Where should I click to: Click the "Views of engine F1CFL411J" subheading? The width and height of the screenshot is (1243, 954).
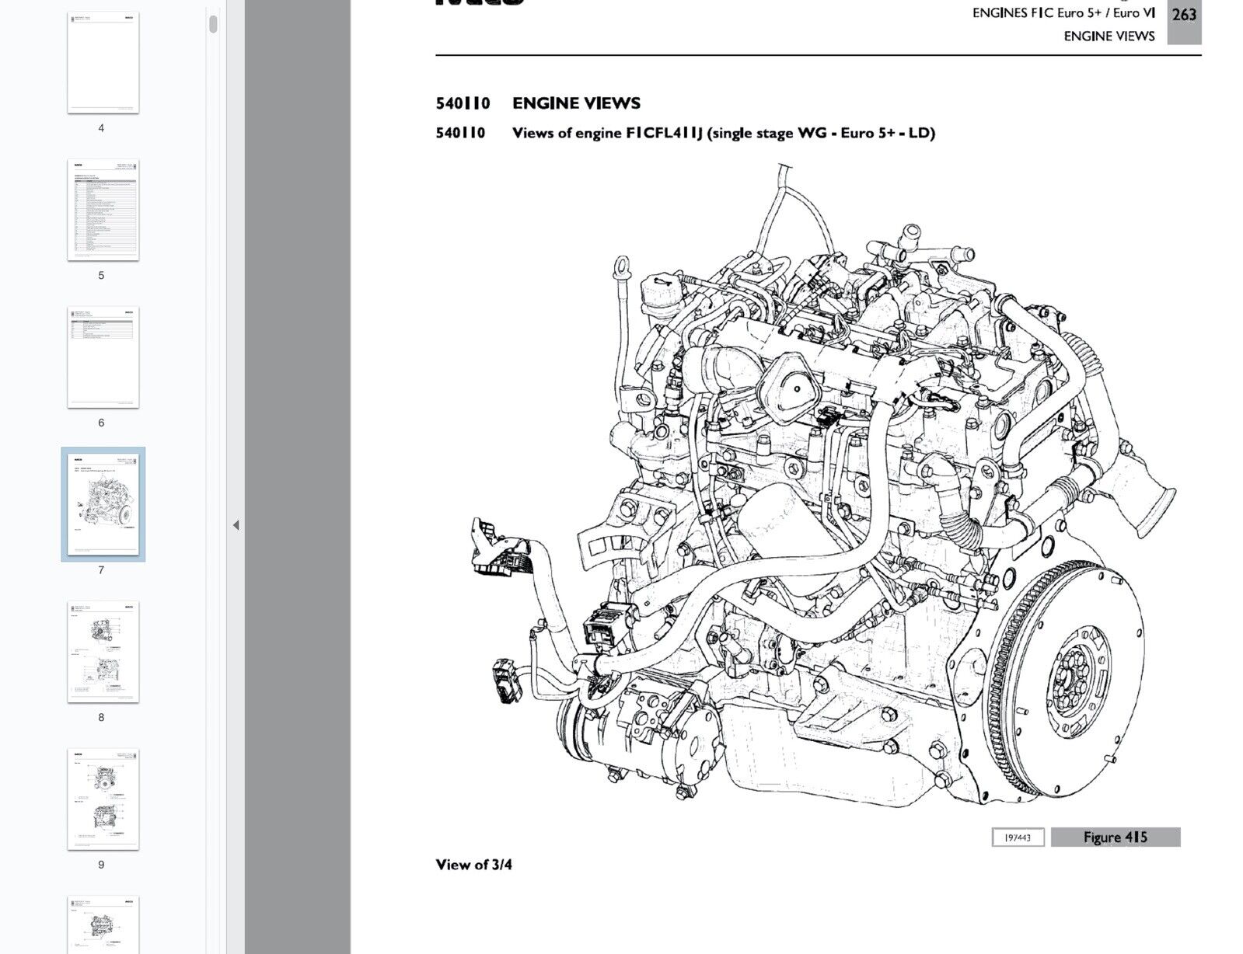pyautogui.click(x=723, y=133)
